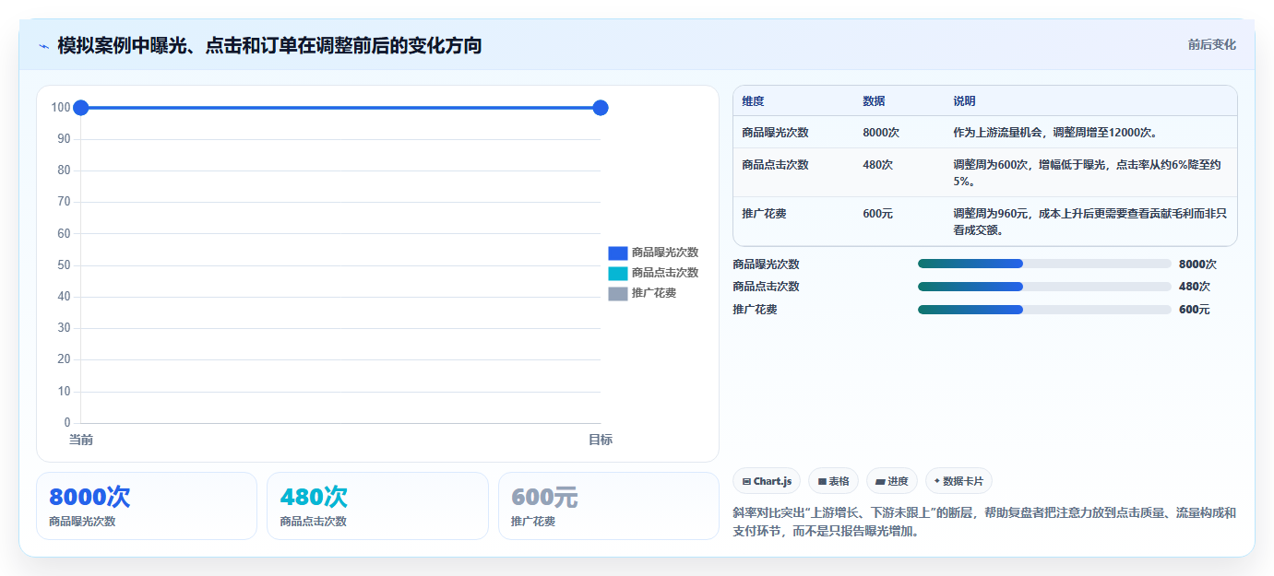Click the 推广花费 progress bar
The height and width of the screenshot is (576, 1274).
click(x=1044, y=310)
